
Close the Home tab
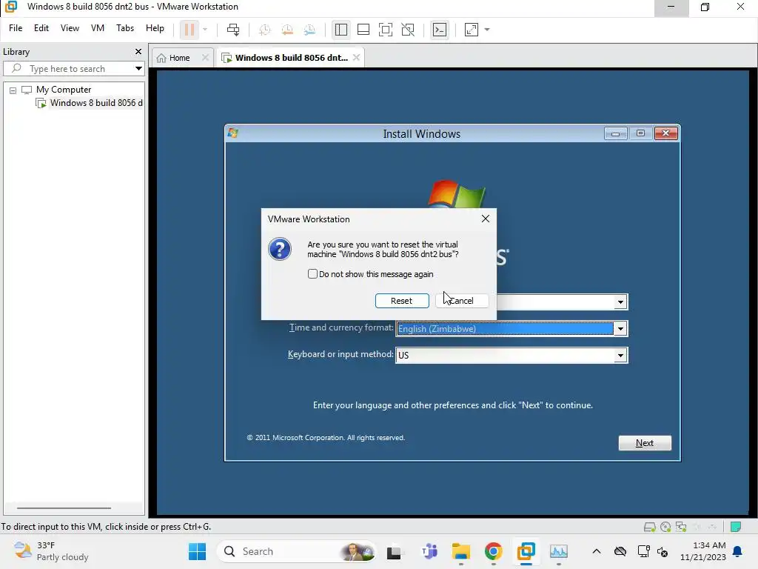(x=206, y=58)
